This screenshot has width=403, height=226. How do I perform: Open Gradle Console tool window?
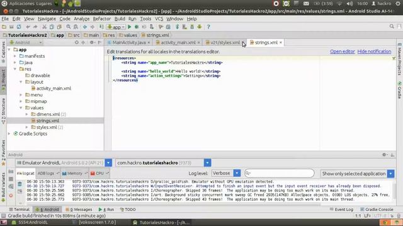(377, 209)
